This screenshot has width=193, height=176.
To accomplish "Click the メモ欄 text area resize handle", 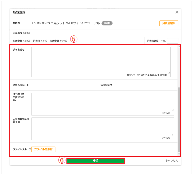I will (173, 110).
